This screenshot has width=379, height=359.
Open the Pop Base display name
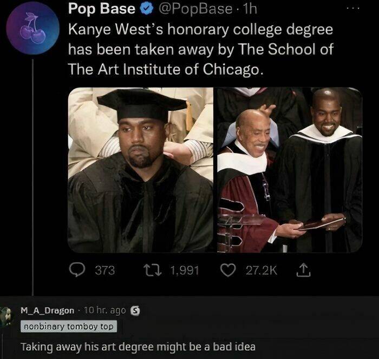(101, 9)
